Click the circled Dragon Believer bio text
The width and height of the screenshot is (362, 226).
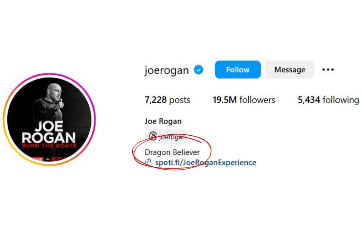coord(172,152)
